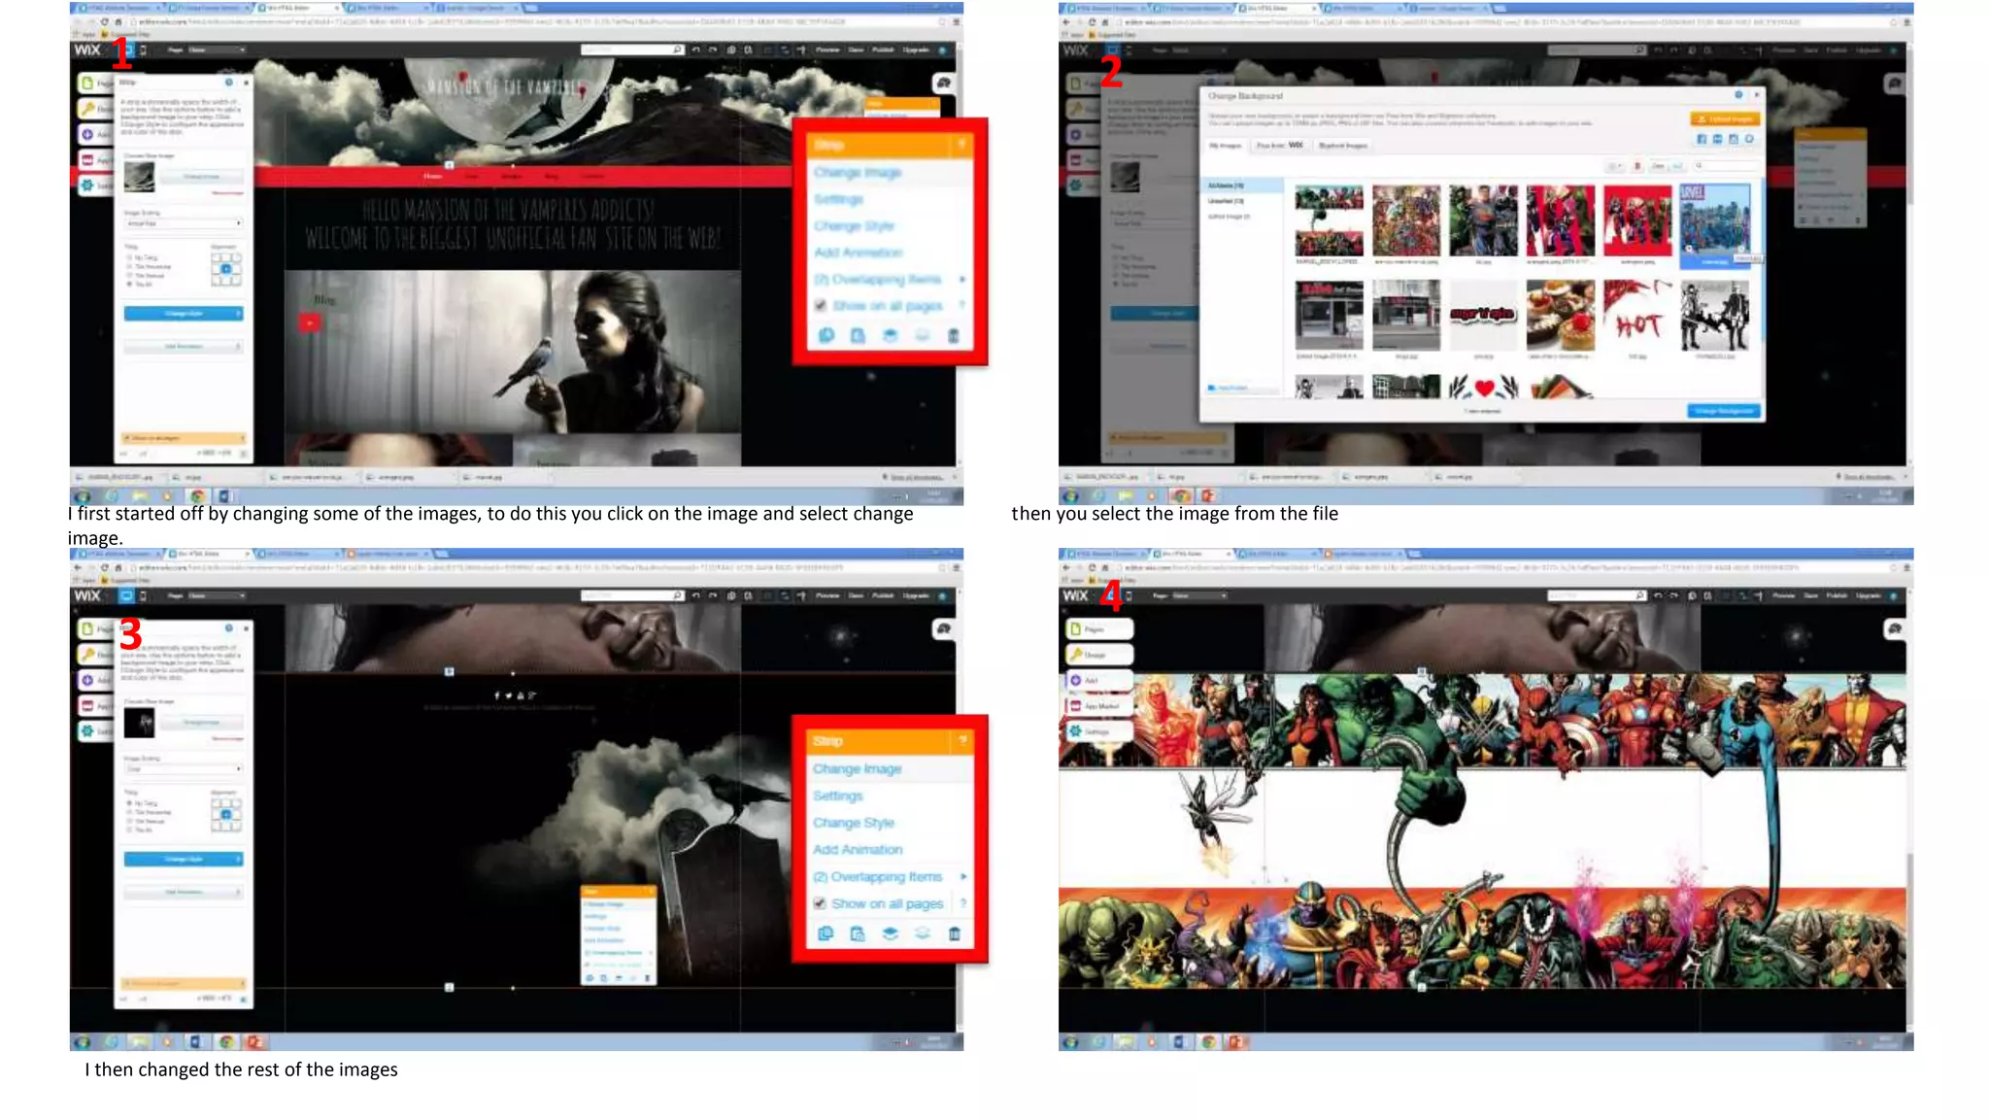Choose Change Image in screenshot 1 Strip menu
Viewport: 1989px width, 1119px height.
coord(858,173)
